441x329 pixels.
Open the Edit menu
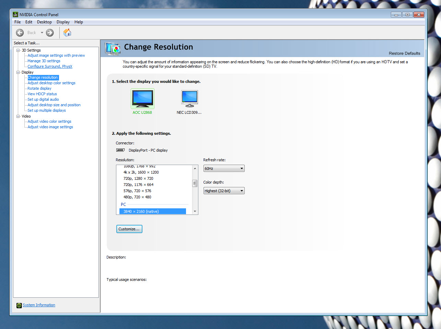coord(29,22)
